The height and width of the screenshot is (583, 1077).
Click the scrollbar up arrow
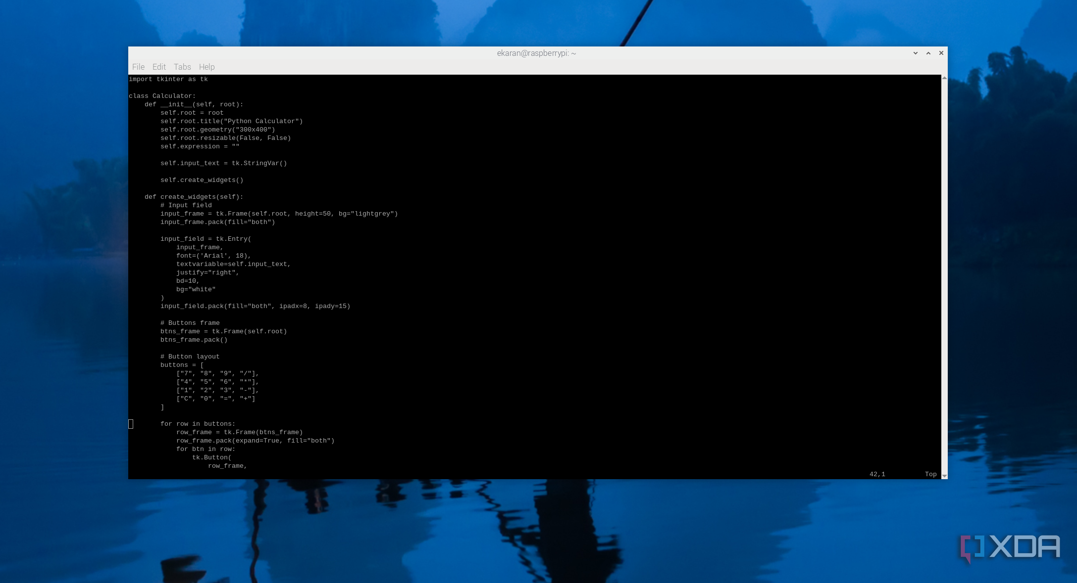coord(944,78)
